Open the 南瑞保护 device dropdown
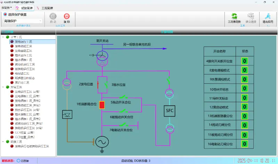This screenshot has height=164, width=278. pyautogui.click(x=23, y=21)
